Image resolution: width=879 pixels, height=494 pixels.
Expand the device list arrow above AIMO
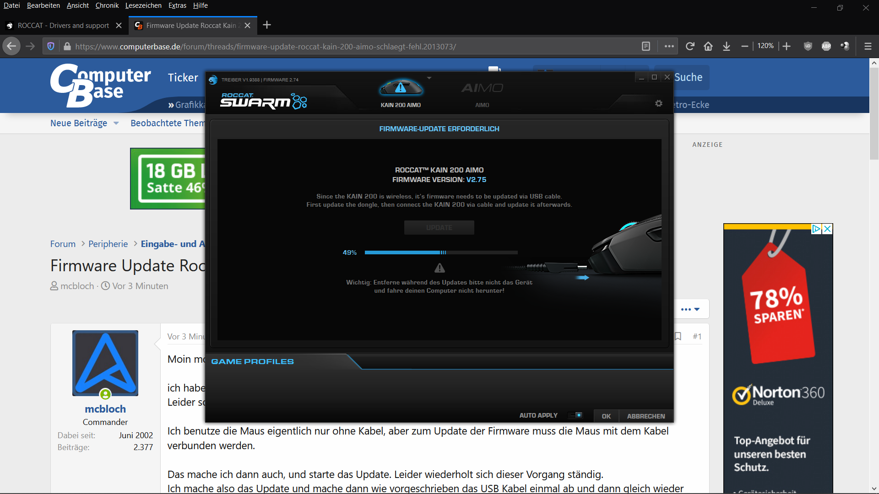[429, 78]
